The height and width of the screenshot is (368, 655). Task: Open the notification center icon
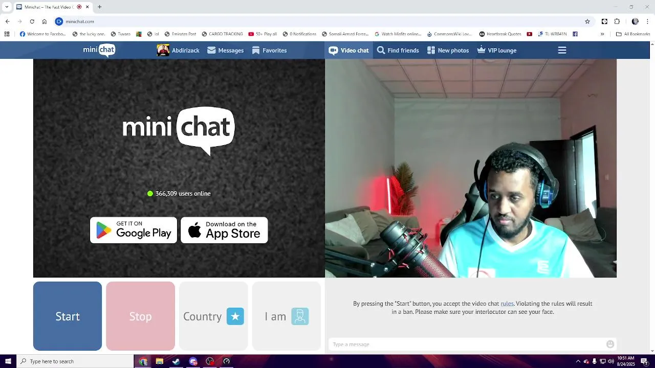click(644, 361)
